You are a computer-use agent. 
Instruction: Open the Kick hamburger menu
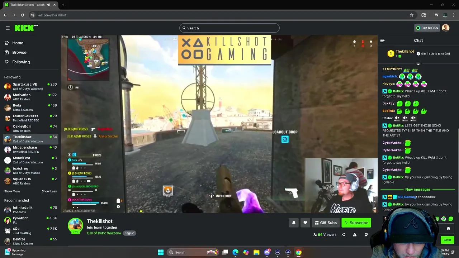8,28
